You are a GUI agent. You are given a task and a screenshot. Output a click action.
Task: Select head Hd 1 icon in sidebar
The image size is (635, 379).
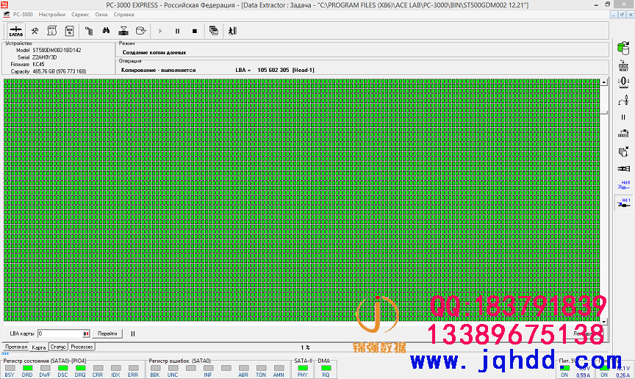tap(624, 203)
